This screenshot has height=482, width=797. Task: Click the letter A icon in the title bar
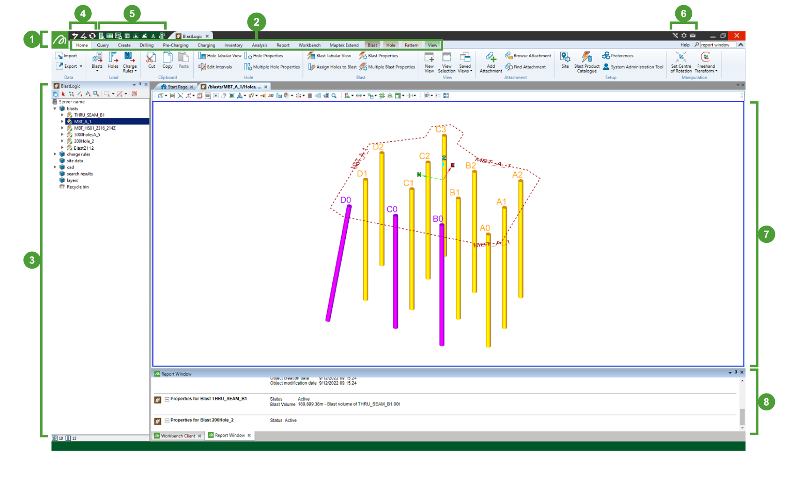(153, 36)
